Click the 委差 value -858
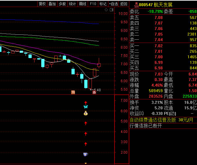 pos(192,11)
